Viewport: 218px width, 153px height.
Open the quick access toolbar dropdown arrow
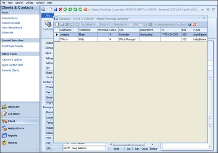(x=89, y=10)
